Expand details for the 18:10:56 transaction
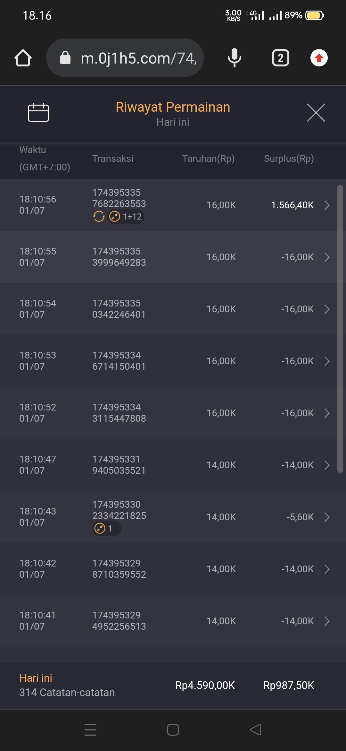This screenshot has width=346, height=751. click(327, 205)
